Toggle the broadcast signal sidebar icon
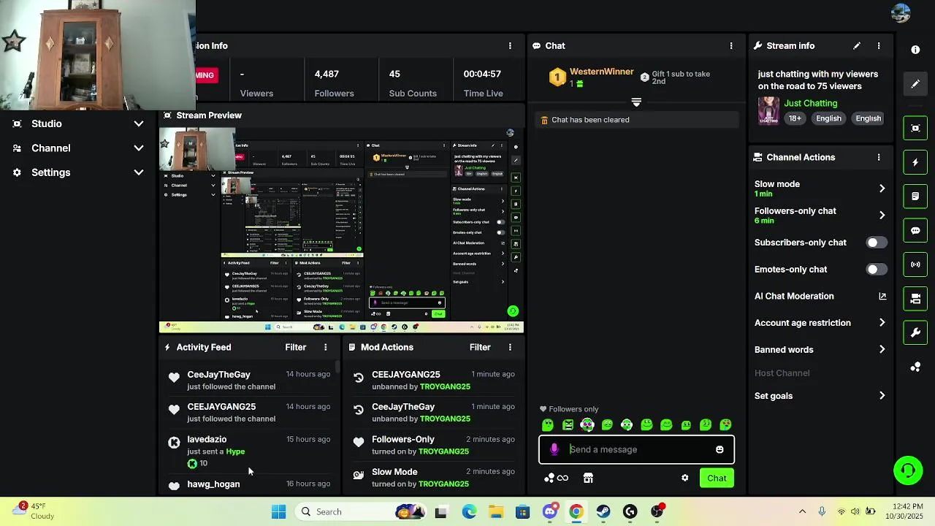The height and width of the screenshot is (526, 935). [915, 264]
